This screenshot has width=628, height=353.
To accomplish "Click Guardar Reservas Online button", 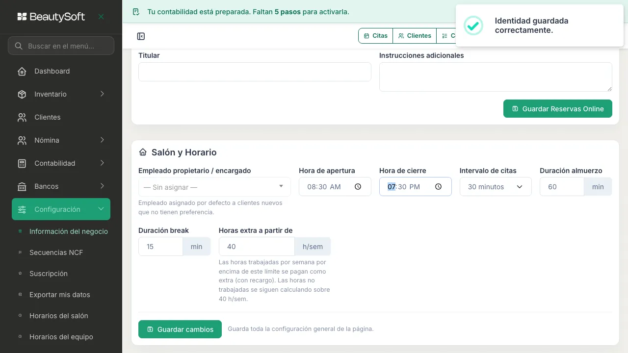I will [558, 109].
